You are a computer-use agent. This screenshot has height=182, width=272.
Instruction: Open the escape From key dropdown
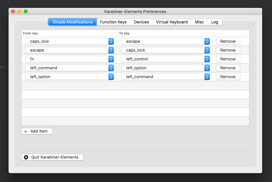point(69,50)
